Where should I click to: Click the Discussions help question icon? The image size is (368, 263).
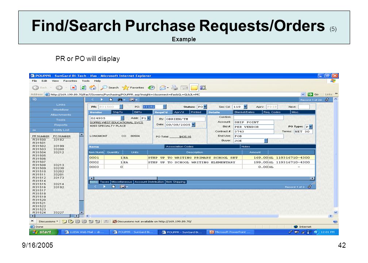[335, 221]
